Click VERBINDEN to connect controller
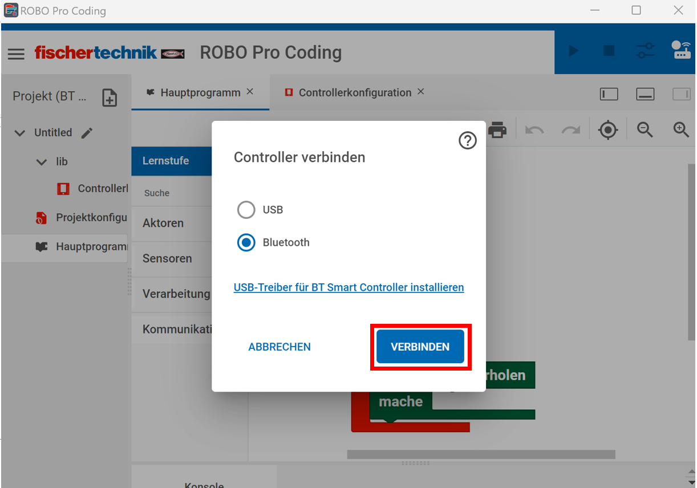 (420, 347)
